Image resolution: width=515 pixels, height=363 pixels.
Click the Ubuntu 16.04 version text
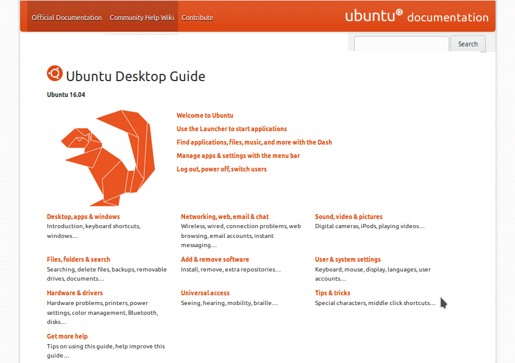(66, 95)
